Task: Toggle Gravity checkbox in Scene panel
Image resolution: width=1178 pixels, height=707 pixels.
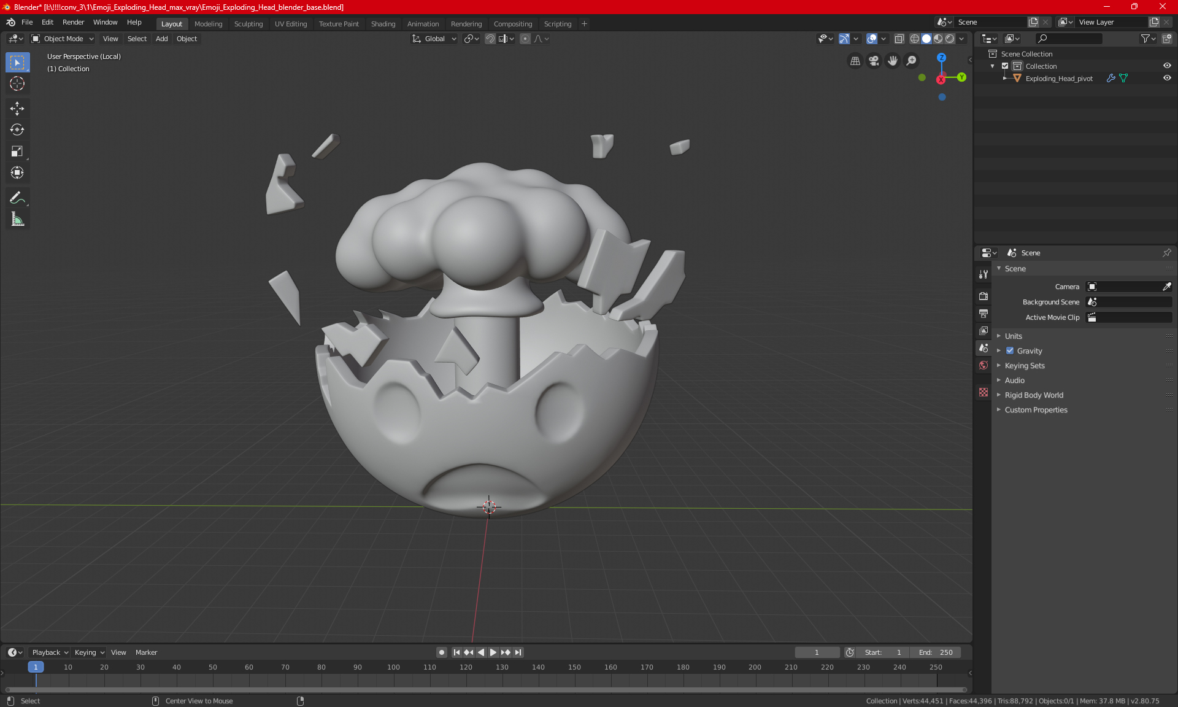Action: [1010, 350]
